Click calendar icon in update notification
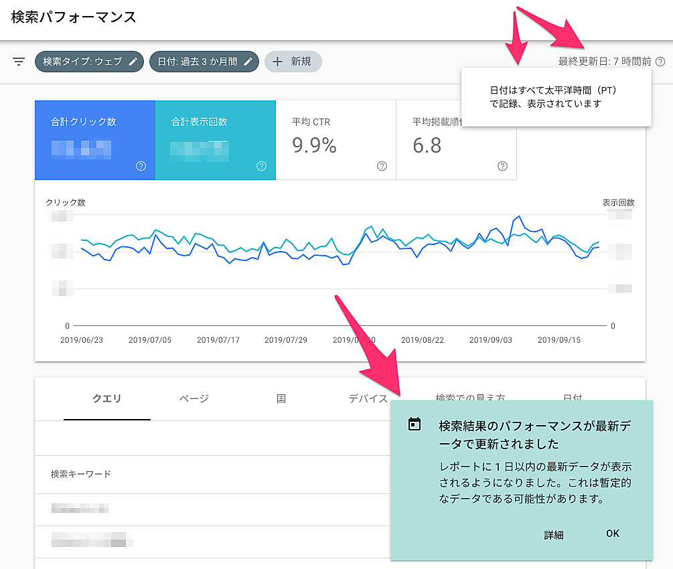Viewport: 673px width, 569px height. [x=415, y=424]
